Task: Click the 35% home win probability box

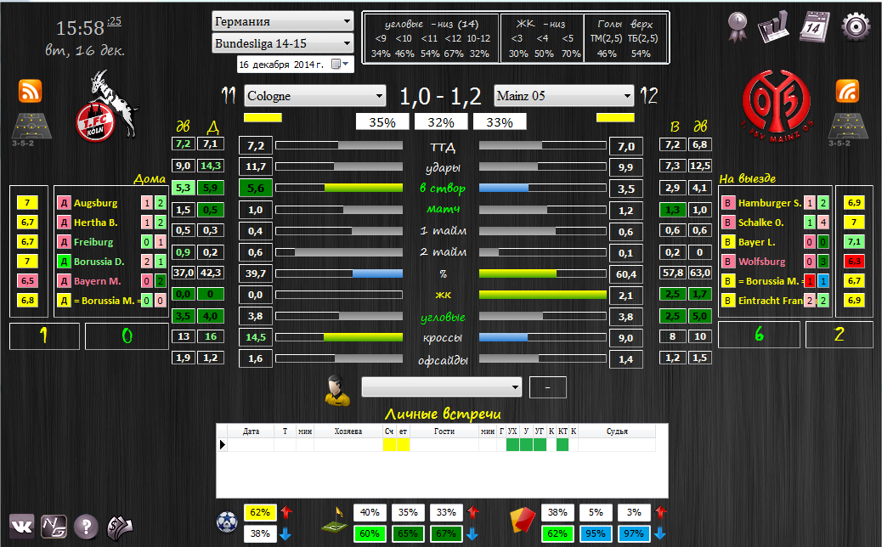Action: coord(382,122)
